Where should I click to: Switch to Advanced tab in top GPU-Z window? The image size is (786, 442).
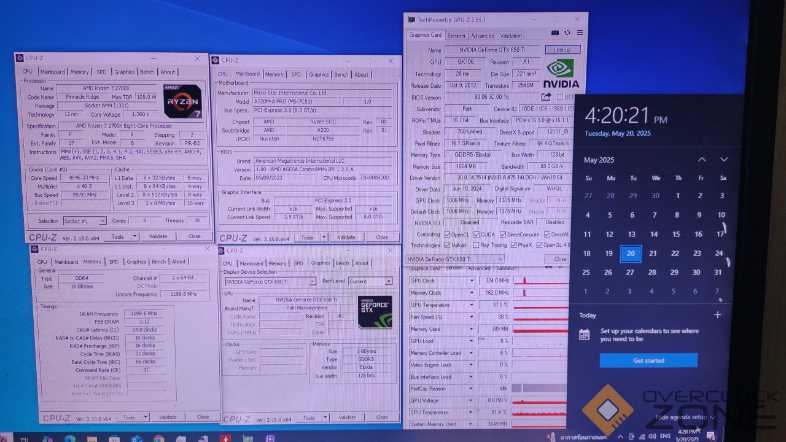click(x=483, y=36)
